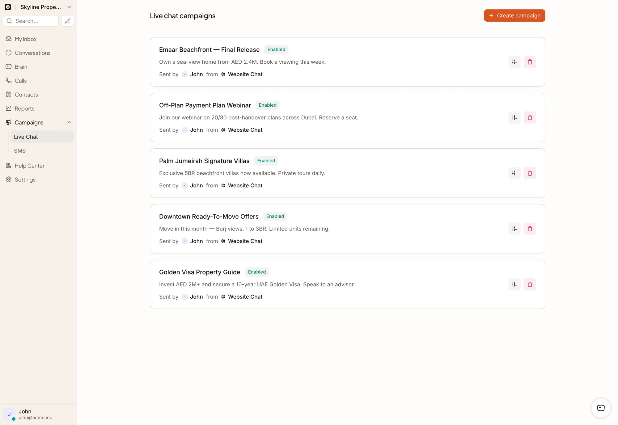Click Enabled badge on Palm Jumeirah
618x425 pixels.
[x=266, y=161]
